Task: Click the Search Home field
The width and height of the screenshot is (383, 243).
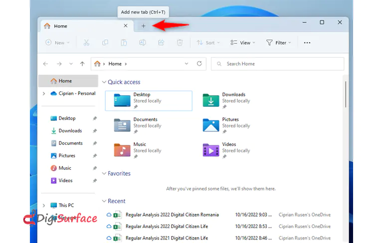Action: pyautogui.click(x=277, y=64)
